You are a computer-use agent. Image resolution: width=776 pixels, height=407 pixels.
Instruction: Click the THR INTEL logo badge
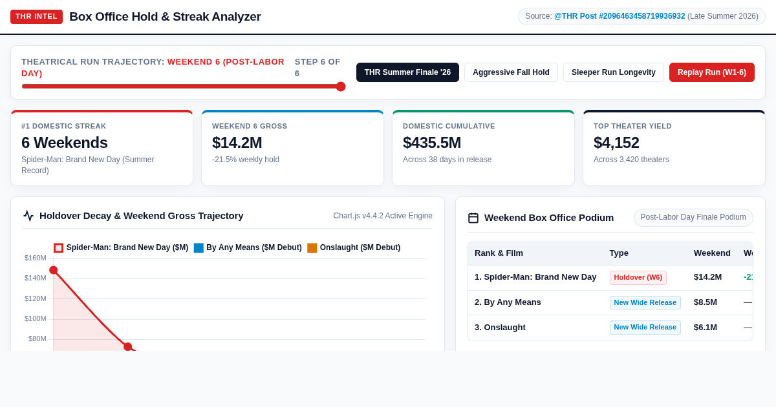(x=36, y=17)
